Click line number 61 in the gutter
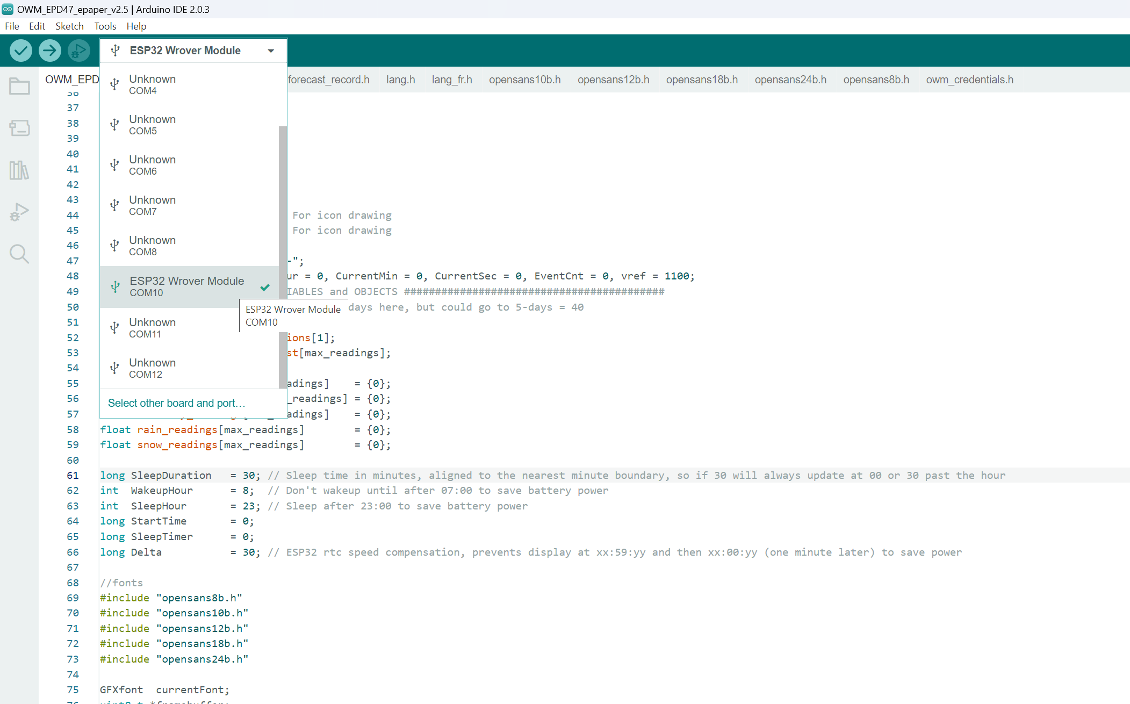 click(x=73, y=475)
